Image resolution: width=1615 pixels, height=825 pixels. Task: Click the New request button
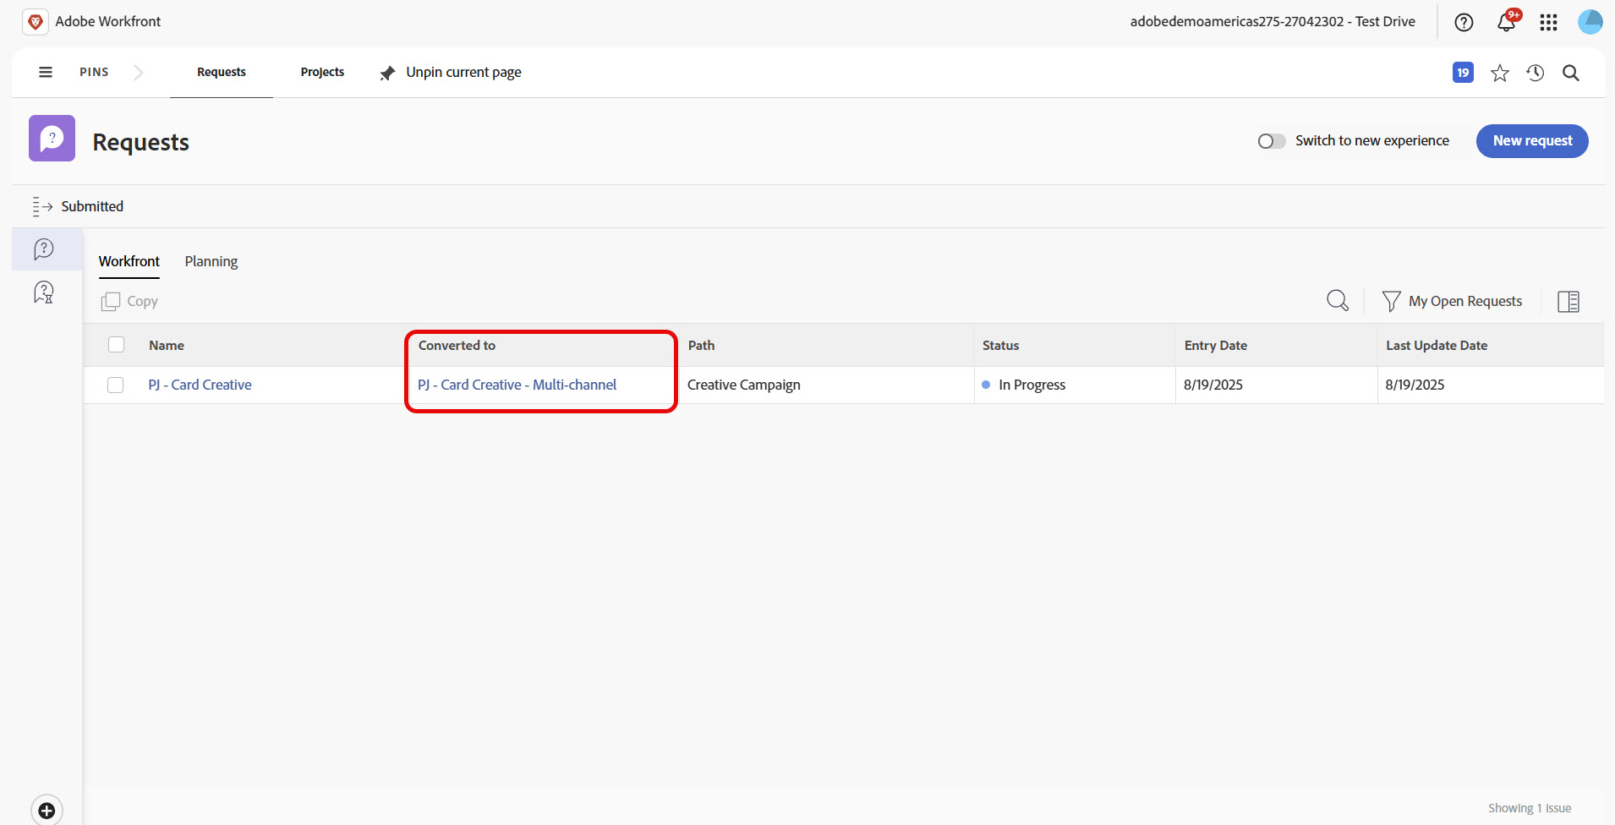coord(1532,141)
